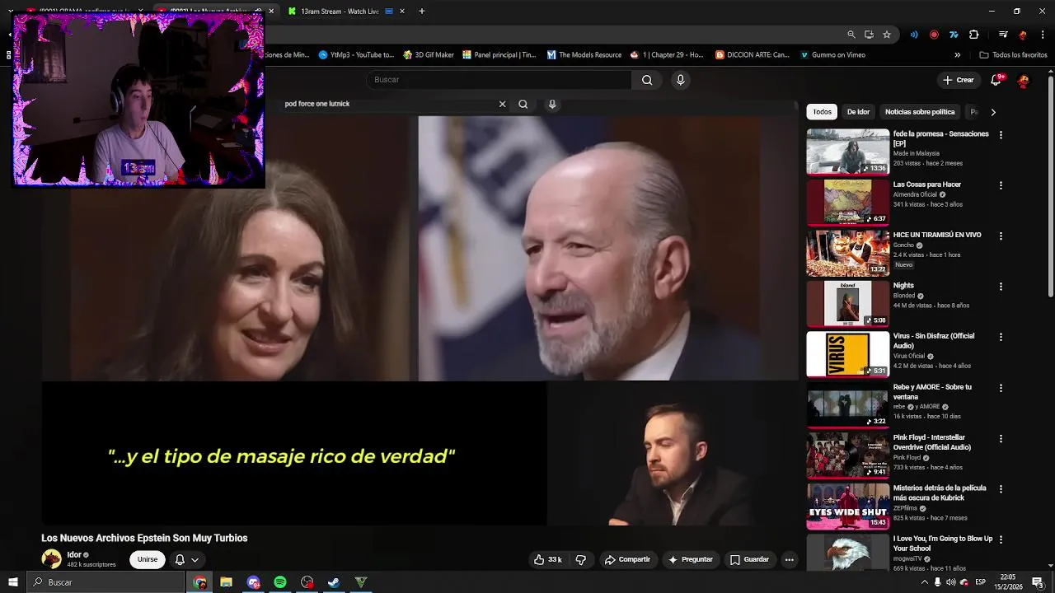Click the zoom magnifier icon in address bar
The height and width of the screenshot is (593, 1055).
(x=851, y=35)
